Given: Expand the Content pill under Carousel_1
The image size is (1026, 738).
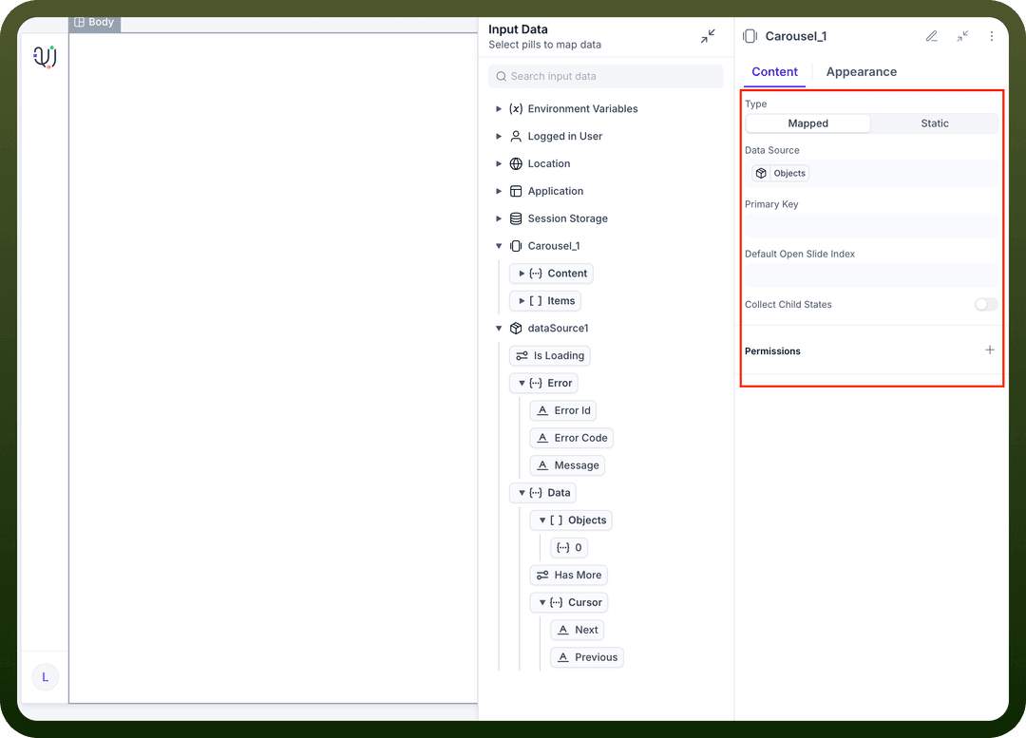Looking at the screenshot, I should tap(522, 274).
